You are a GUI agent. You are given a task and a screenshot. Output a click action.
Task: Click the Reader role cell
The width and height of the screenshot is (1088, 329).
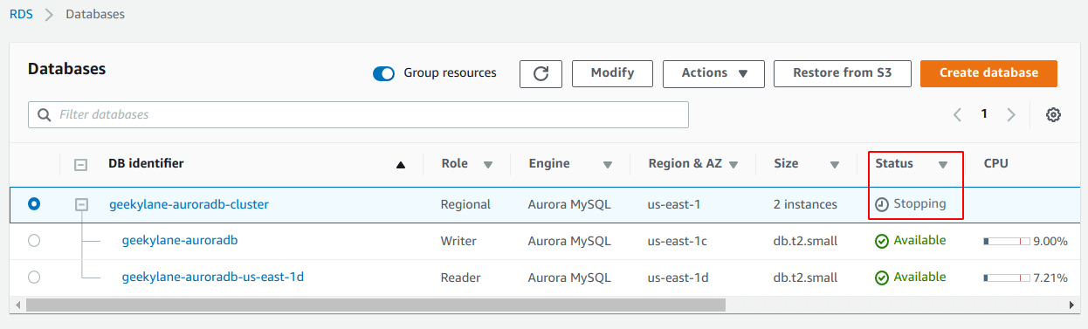coord(460,278)
